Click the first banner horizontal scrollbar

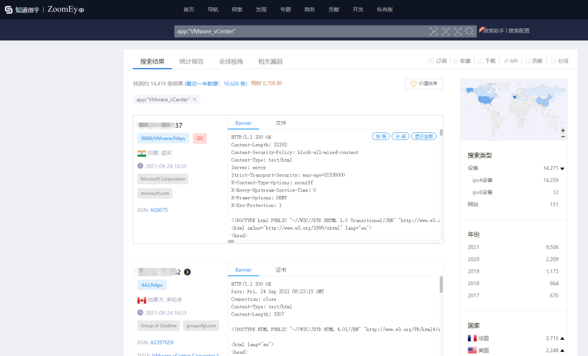point(231,241)
